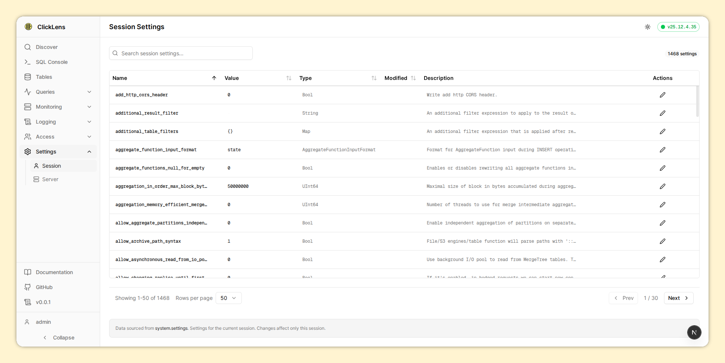This screenshot has width=725, height=363.
Task: Edit the allow_archive_path_syntax setting
Action: 662,241
